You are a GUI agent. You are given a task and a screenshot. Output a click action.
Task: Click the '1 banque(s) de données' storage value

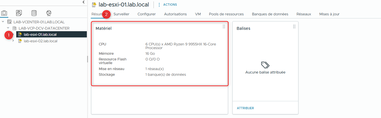[166, 75]
